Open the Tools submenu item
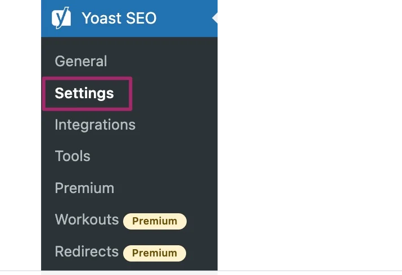This screenshot has width=402, height=275. click(73, 156)
